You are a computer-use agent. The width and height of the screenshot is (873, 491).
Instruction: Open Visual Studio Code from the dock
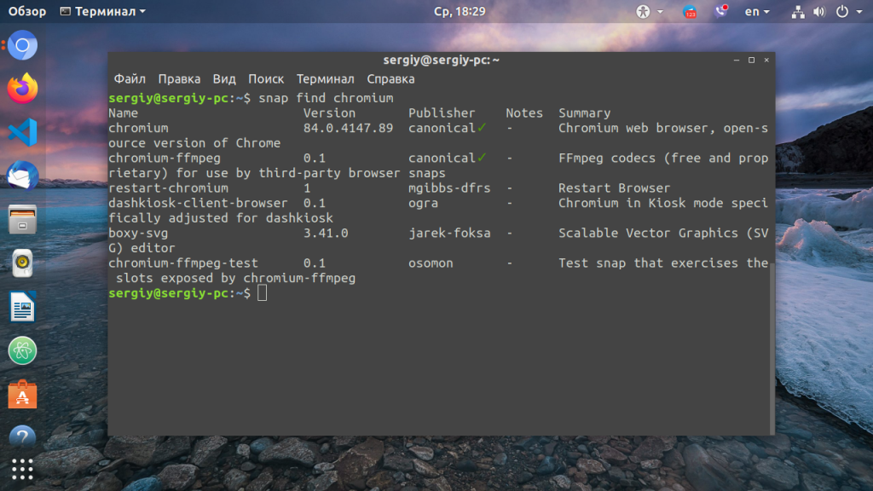(x=21, y=135)
